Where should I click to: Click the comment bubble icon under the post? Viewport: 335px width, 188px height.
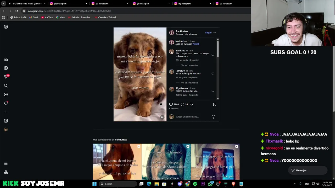[x=182, y=104]
